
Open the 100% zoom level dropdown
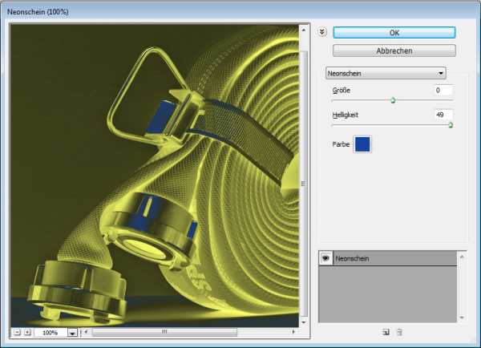pyautogui.click(x=71, y=332)
